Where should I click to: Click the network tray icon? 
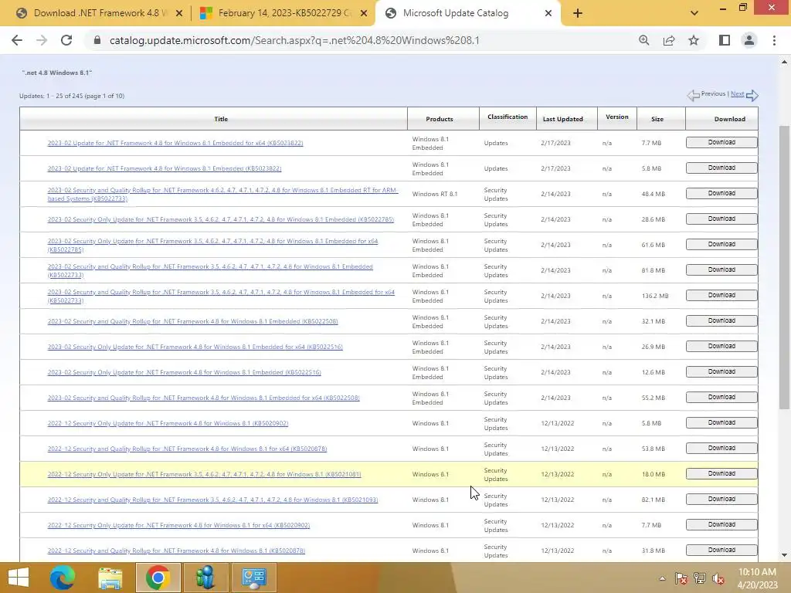(x=700, y=579)
